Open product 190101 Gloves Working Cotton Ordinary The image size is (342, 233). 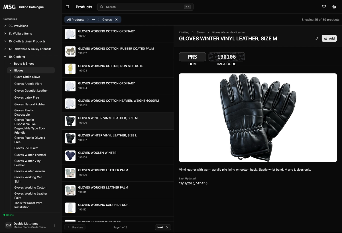click(x=118, y=34)
